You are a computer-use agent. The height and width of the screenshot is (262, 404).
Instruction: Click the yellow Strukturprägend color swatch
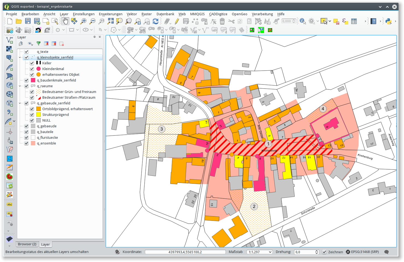(x=39, y=115)
